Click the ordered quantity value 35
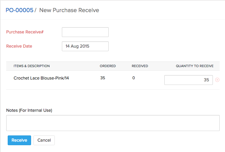The image size is (225, 152). tap(103, 78)
